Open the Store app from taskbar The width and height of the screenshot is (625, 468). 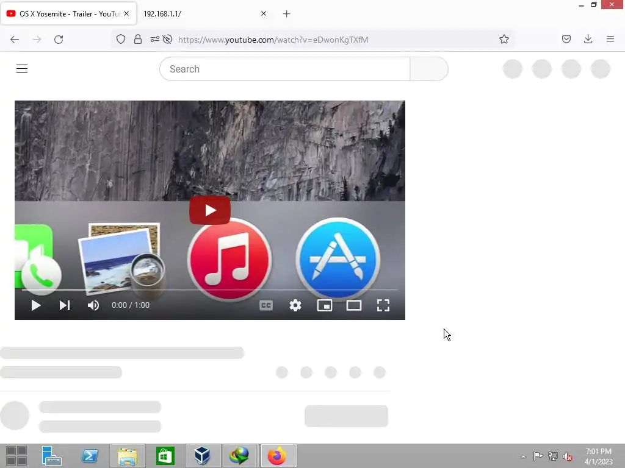(x=165, y=456)
